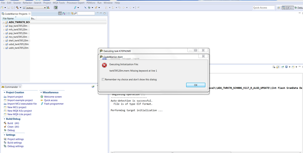Select the CodeWarrior Projects tab
Viewport: 303px width, 153px height.
(x=16, y=14)
